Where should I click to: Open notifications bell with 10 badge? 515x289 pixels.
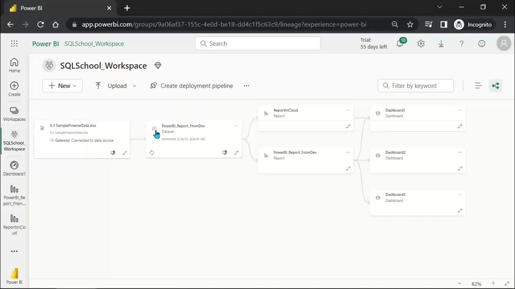(400, 43)
